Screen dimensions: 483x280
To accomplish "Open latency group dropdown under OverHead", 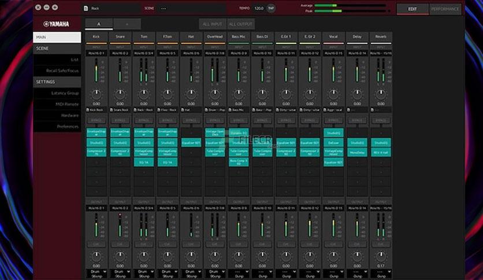I will (x=215, y=274).
